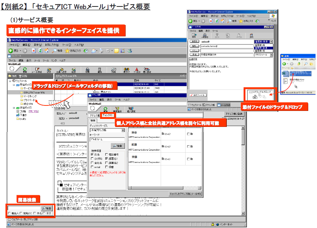
Task: Click 更新 icon in address book window
Action: point(105,109)
